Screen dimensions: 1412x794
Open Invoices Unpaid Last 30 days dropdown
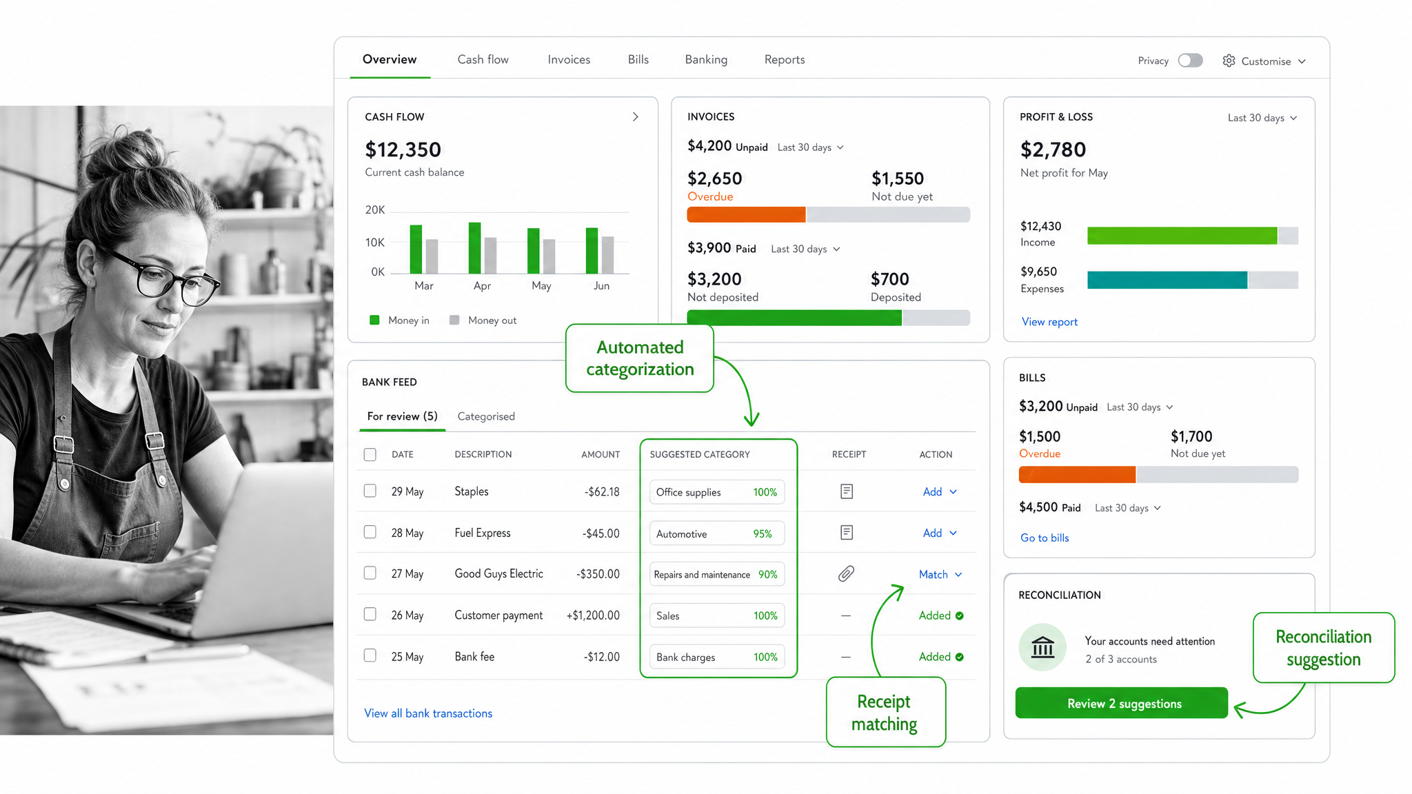811,147
